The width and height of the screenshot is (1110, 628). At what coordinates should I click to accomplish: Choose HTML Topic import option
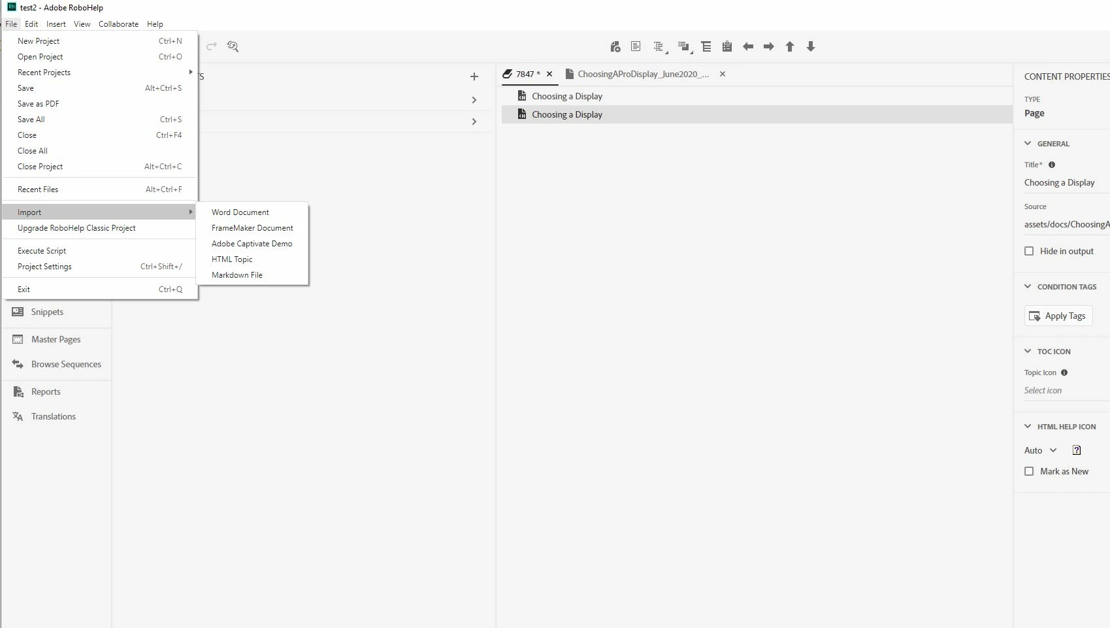(253, 259)
